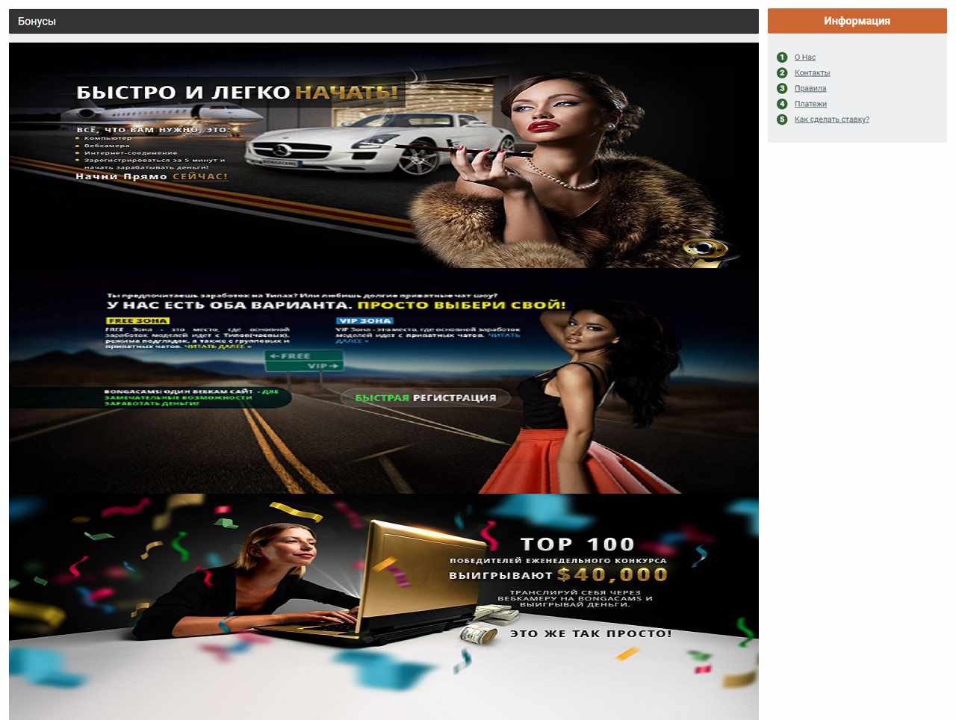This screenshot has width=956, height=720.
Task: Click the number 2 bullet icon
Action: [782, 73]
